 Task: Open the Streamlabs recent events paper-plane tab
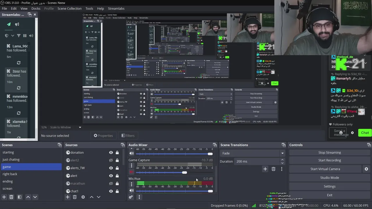tap(9, 24)
